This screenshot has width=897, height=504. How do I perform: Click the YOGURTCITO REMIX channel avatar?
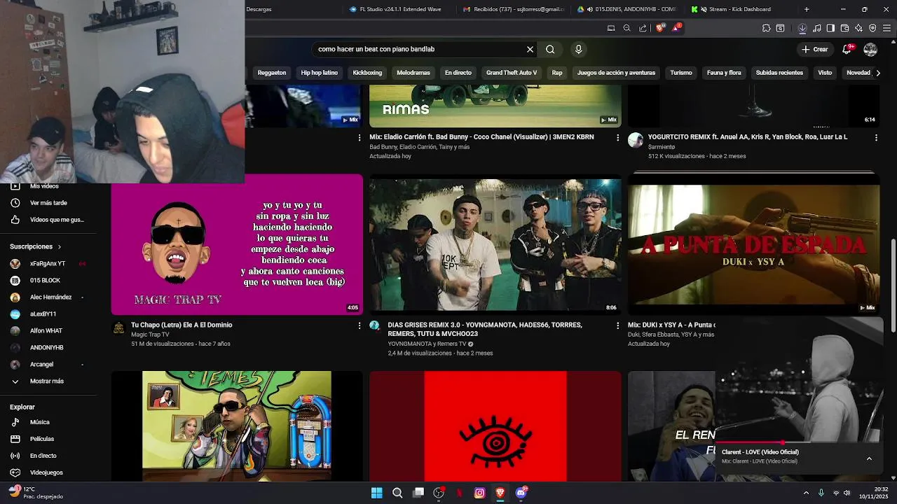636,139
